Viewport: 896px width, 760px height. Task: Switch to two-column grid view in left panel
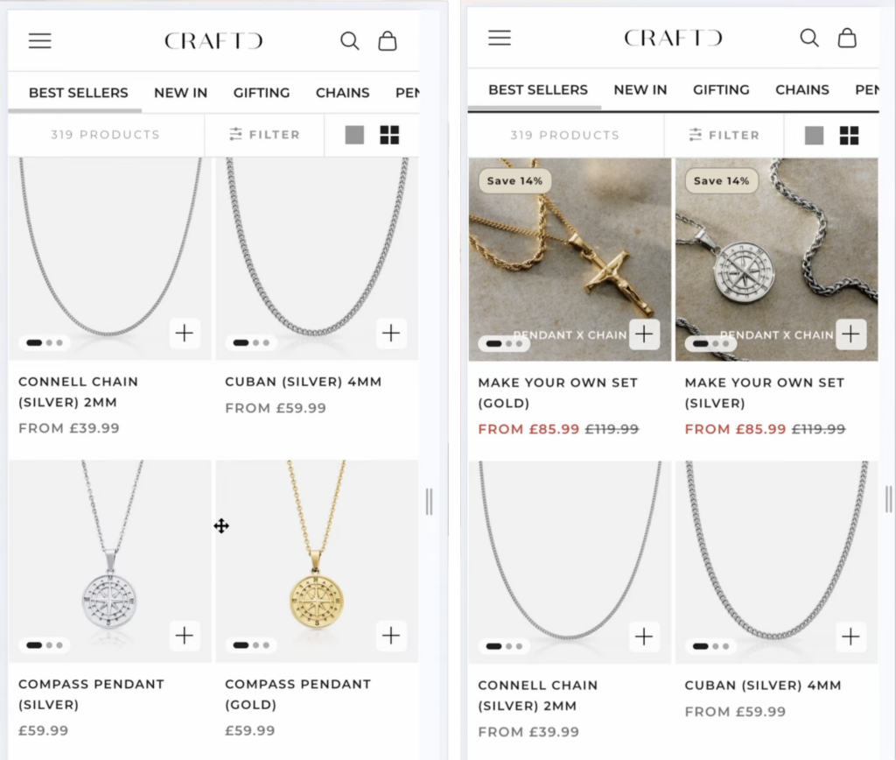pos(389,135)
